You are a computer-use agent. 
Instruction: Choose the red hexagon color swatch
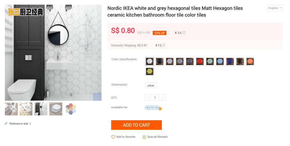tap(200, 61)
